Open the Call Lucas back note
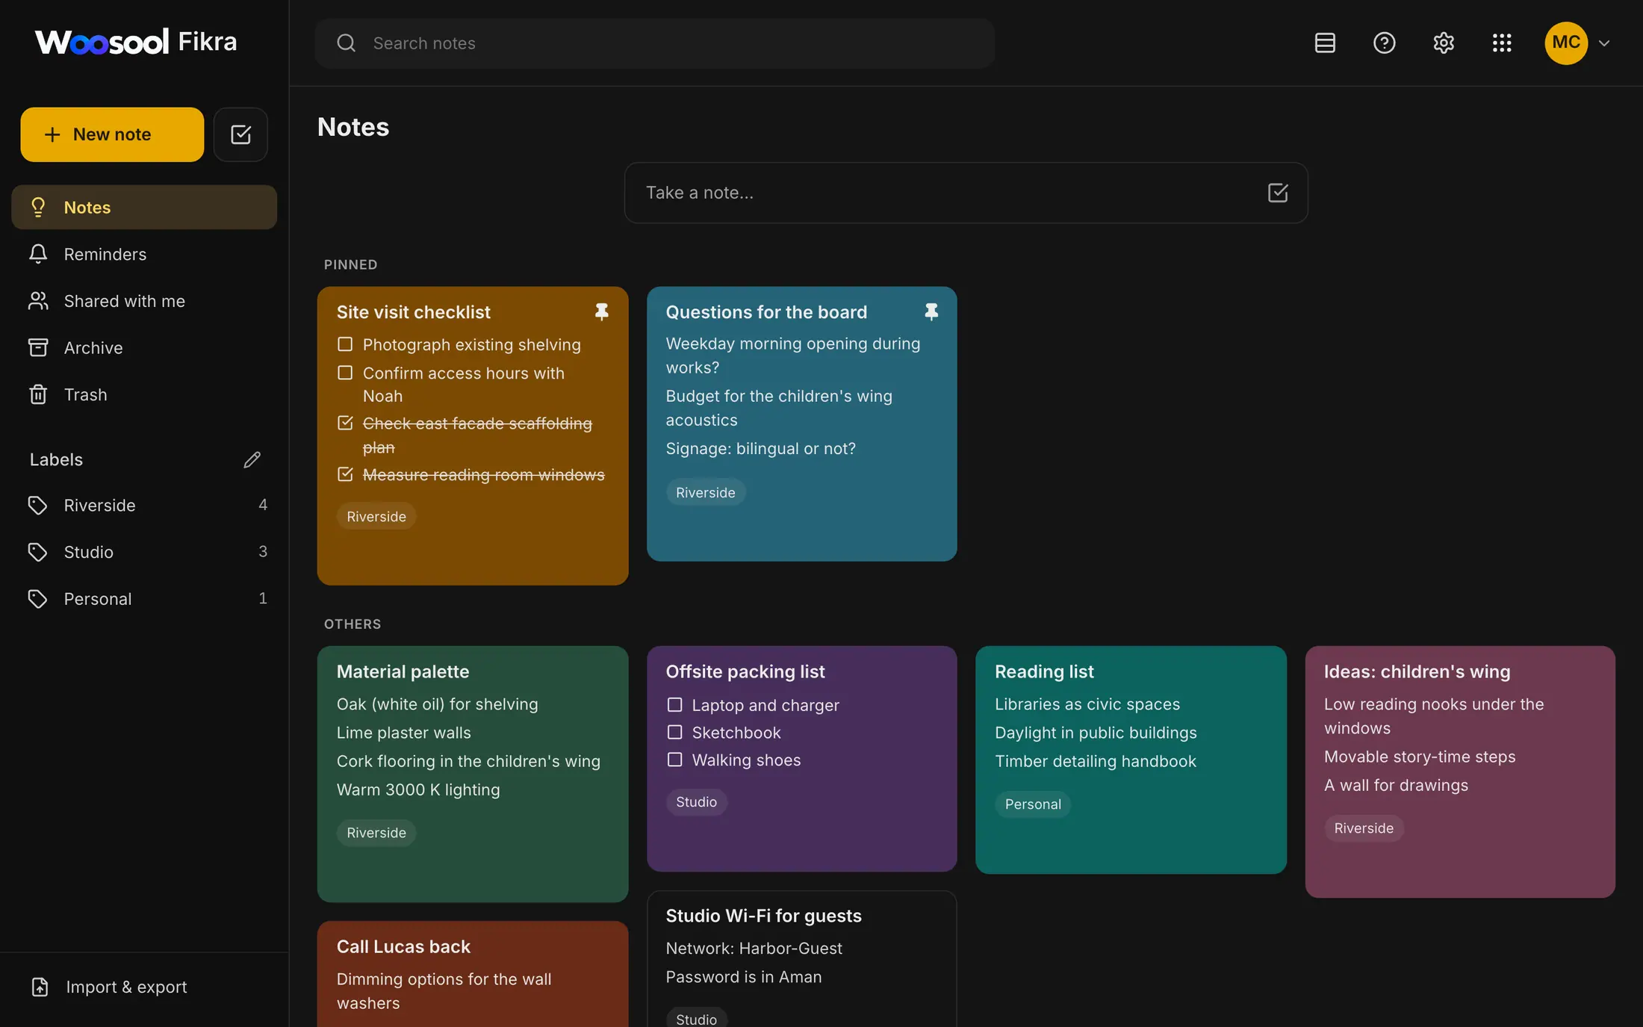This screenshot has width=1643, height=1027. click(473, 974)
